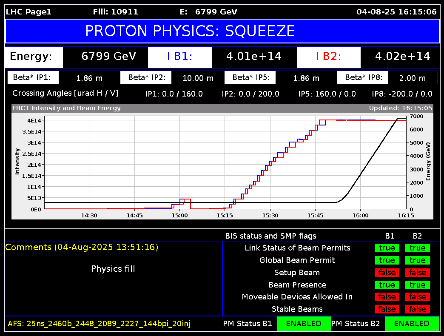Select Moveable Devices Allowed In B1 flag
444x336 pixels.
point(387,297)
